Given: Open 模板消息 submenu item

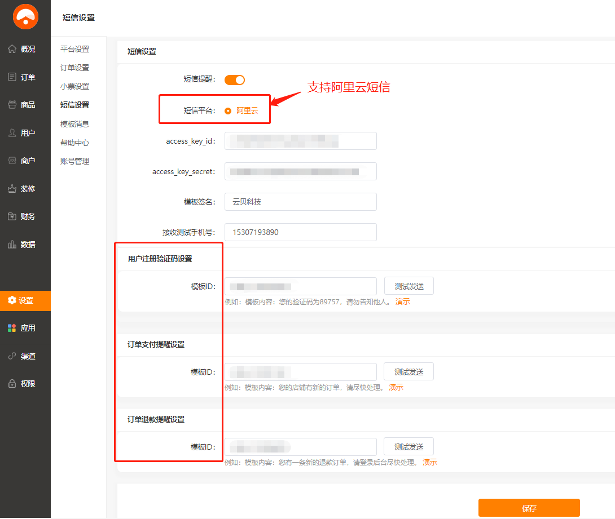Looking at the screenshot, I should point(74,124).
